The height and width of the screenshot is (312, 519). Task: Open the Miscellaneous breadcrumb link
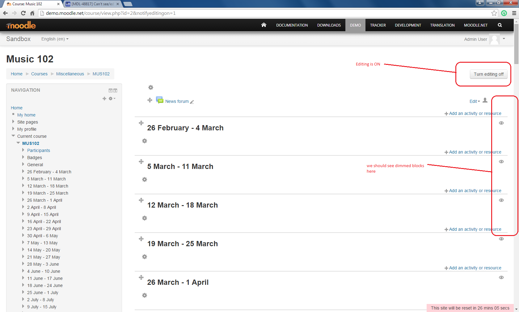coord(70,74)
